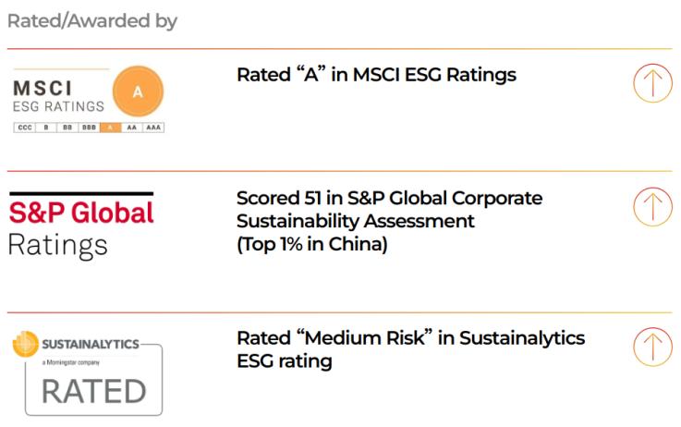Click the up-arrow icon beside S&P Global assessment

(652, 207)
